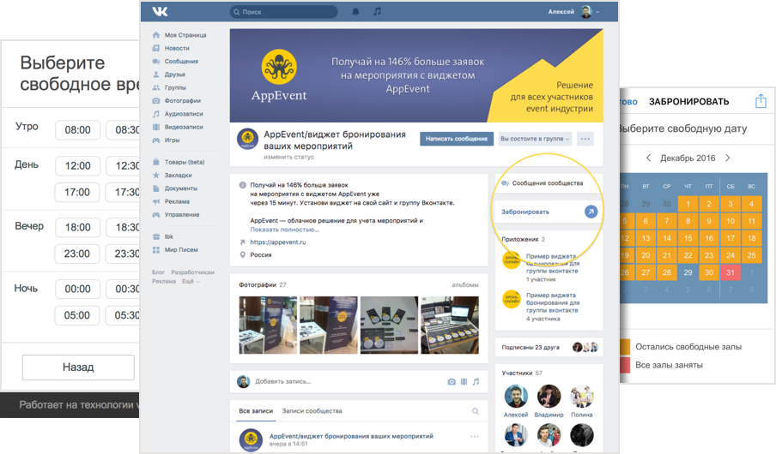Viewport: 776px width, 454px height.
Task: Open member Владимир's avatar
Action: pos(549,397)
